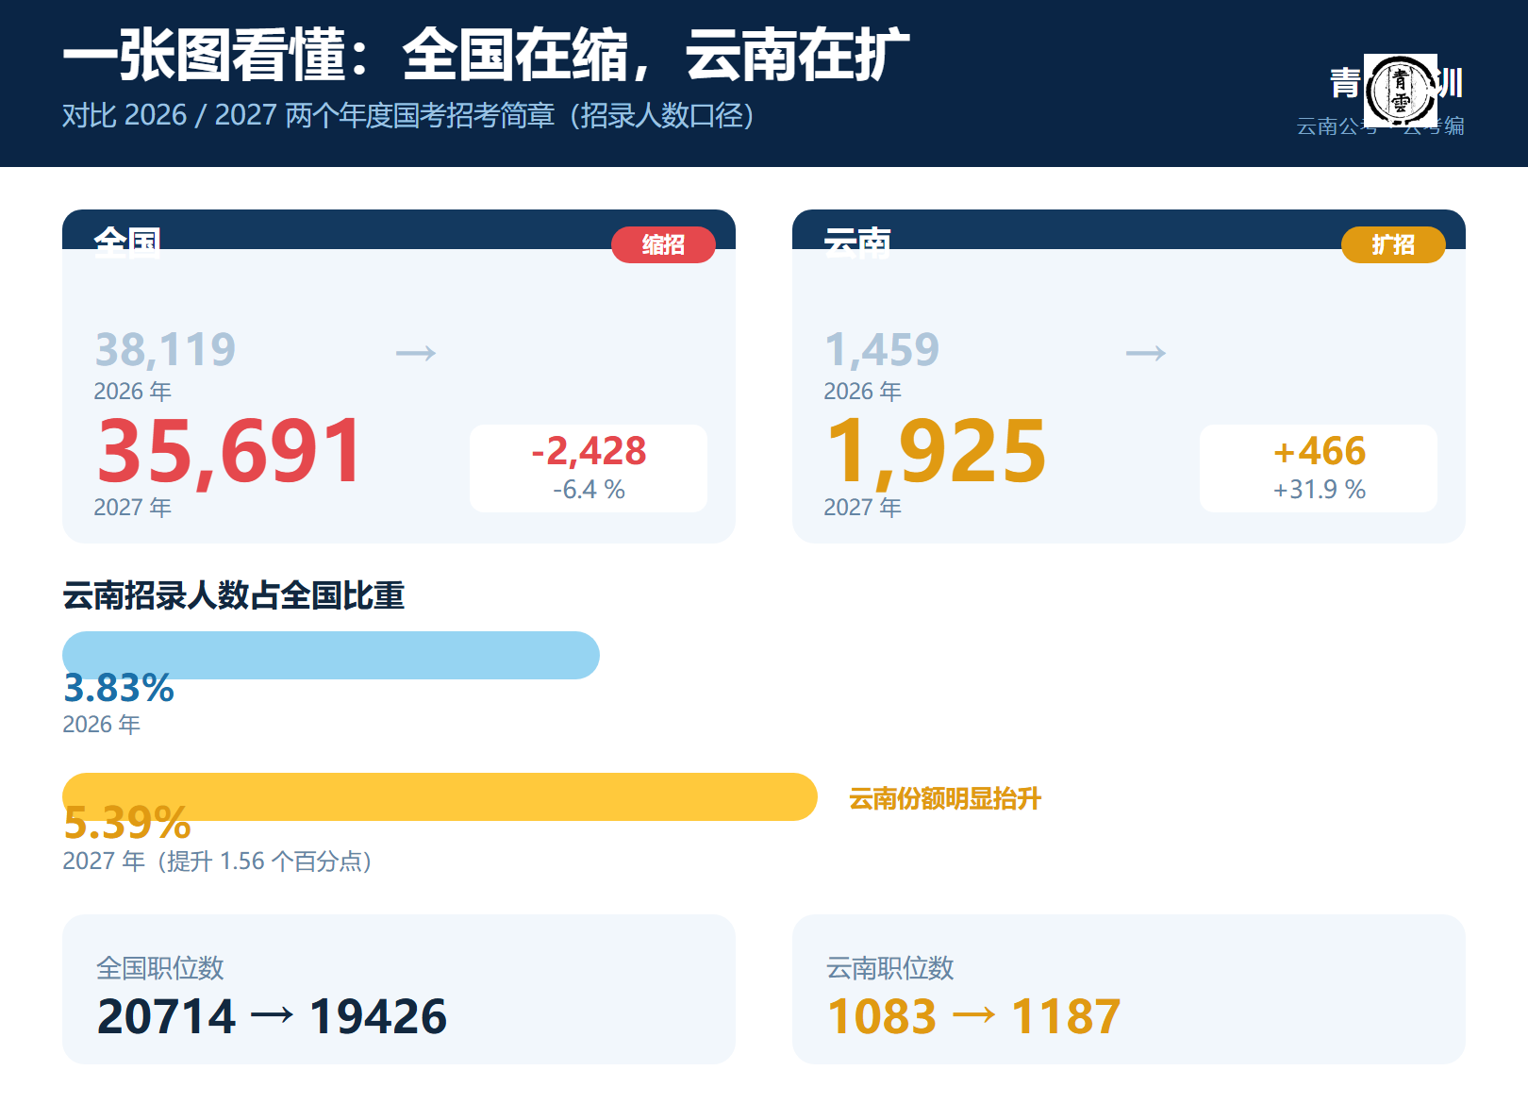Click the arrow beside 1,459
The width and height of the screenshot is (1528, 1104).
point(1146,353)
